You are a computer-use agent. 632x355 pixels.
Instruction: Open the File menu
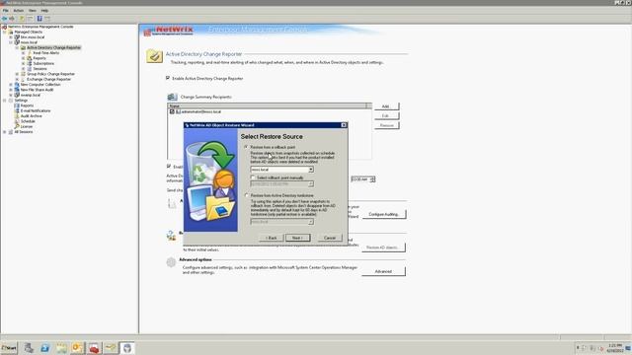point(6,11)
